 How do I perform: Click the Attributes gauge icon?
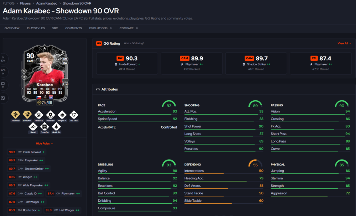pyautogui.click(x=98, y=89)
